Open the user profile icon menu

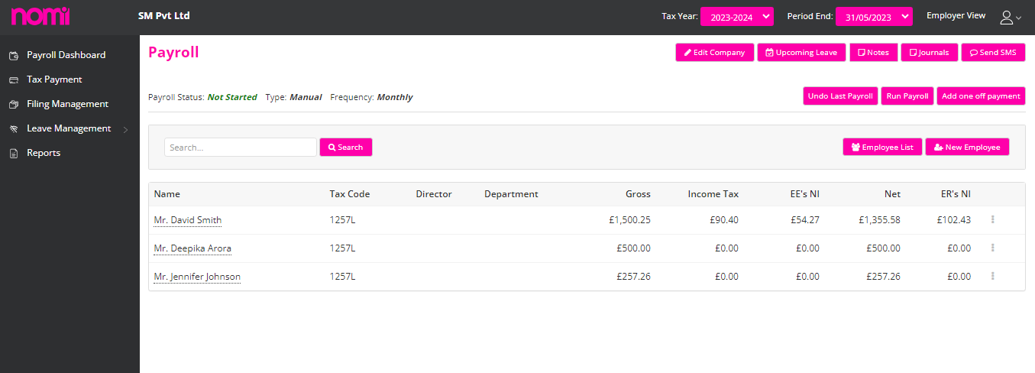[1010, 17]
